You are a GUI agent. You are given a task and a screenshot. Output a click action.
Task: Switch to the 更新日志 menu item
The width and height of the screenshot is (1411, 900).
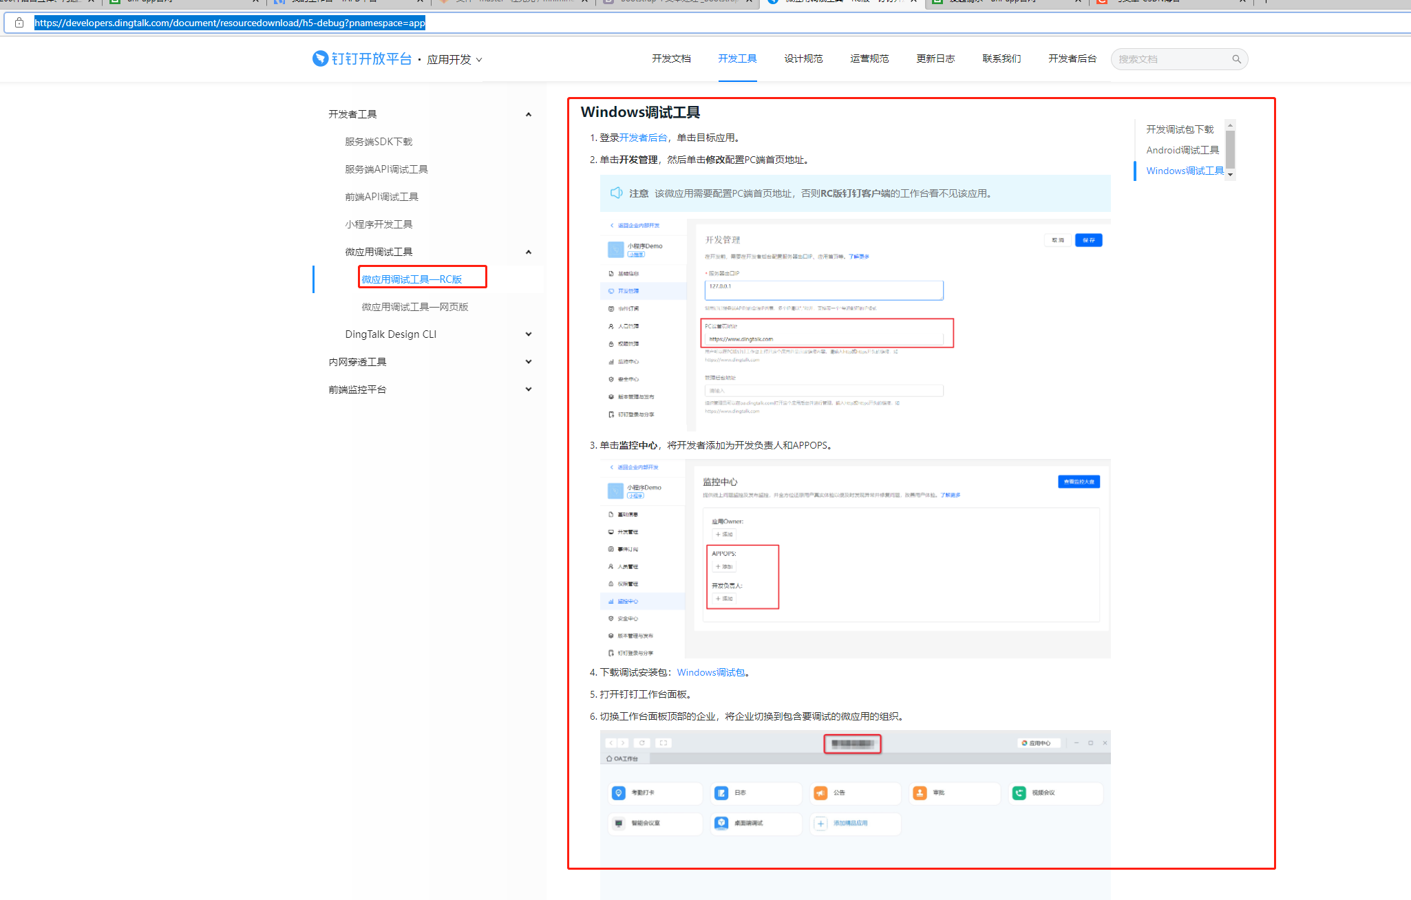click(935, 59)
